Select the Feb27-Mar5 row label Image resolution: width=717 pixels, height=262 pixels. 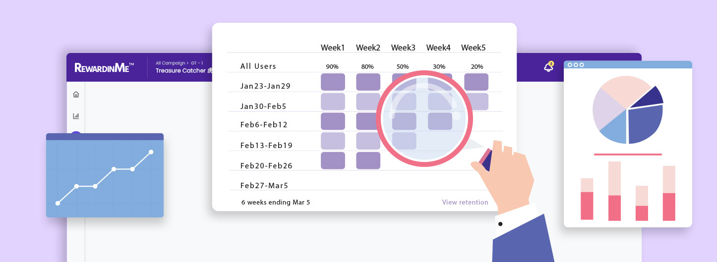click(264, 186)
